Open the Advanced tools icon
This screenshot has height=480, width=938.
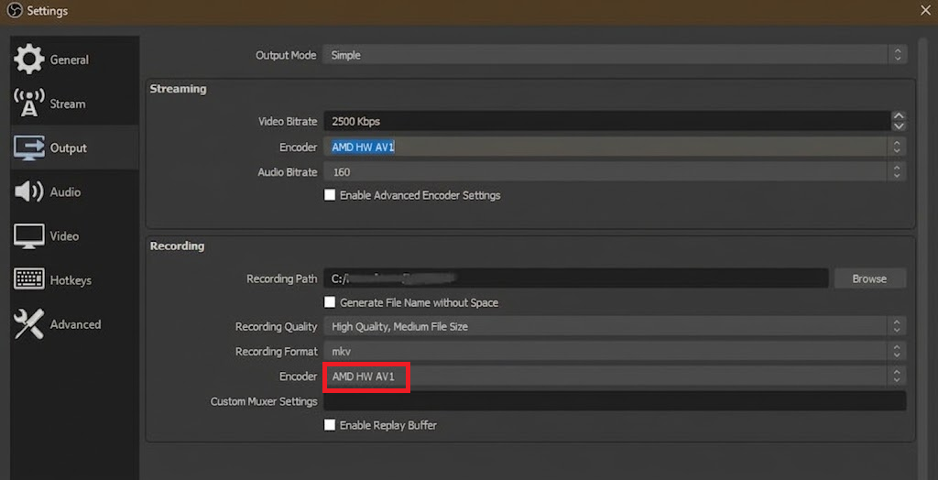pos(28,323)
